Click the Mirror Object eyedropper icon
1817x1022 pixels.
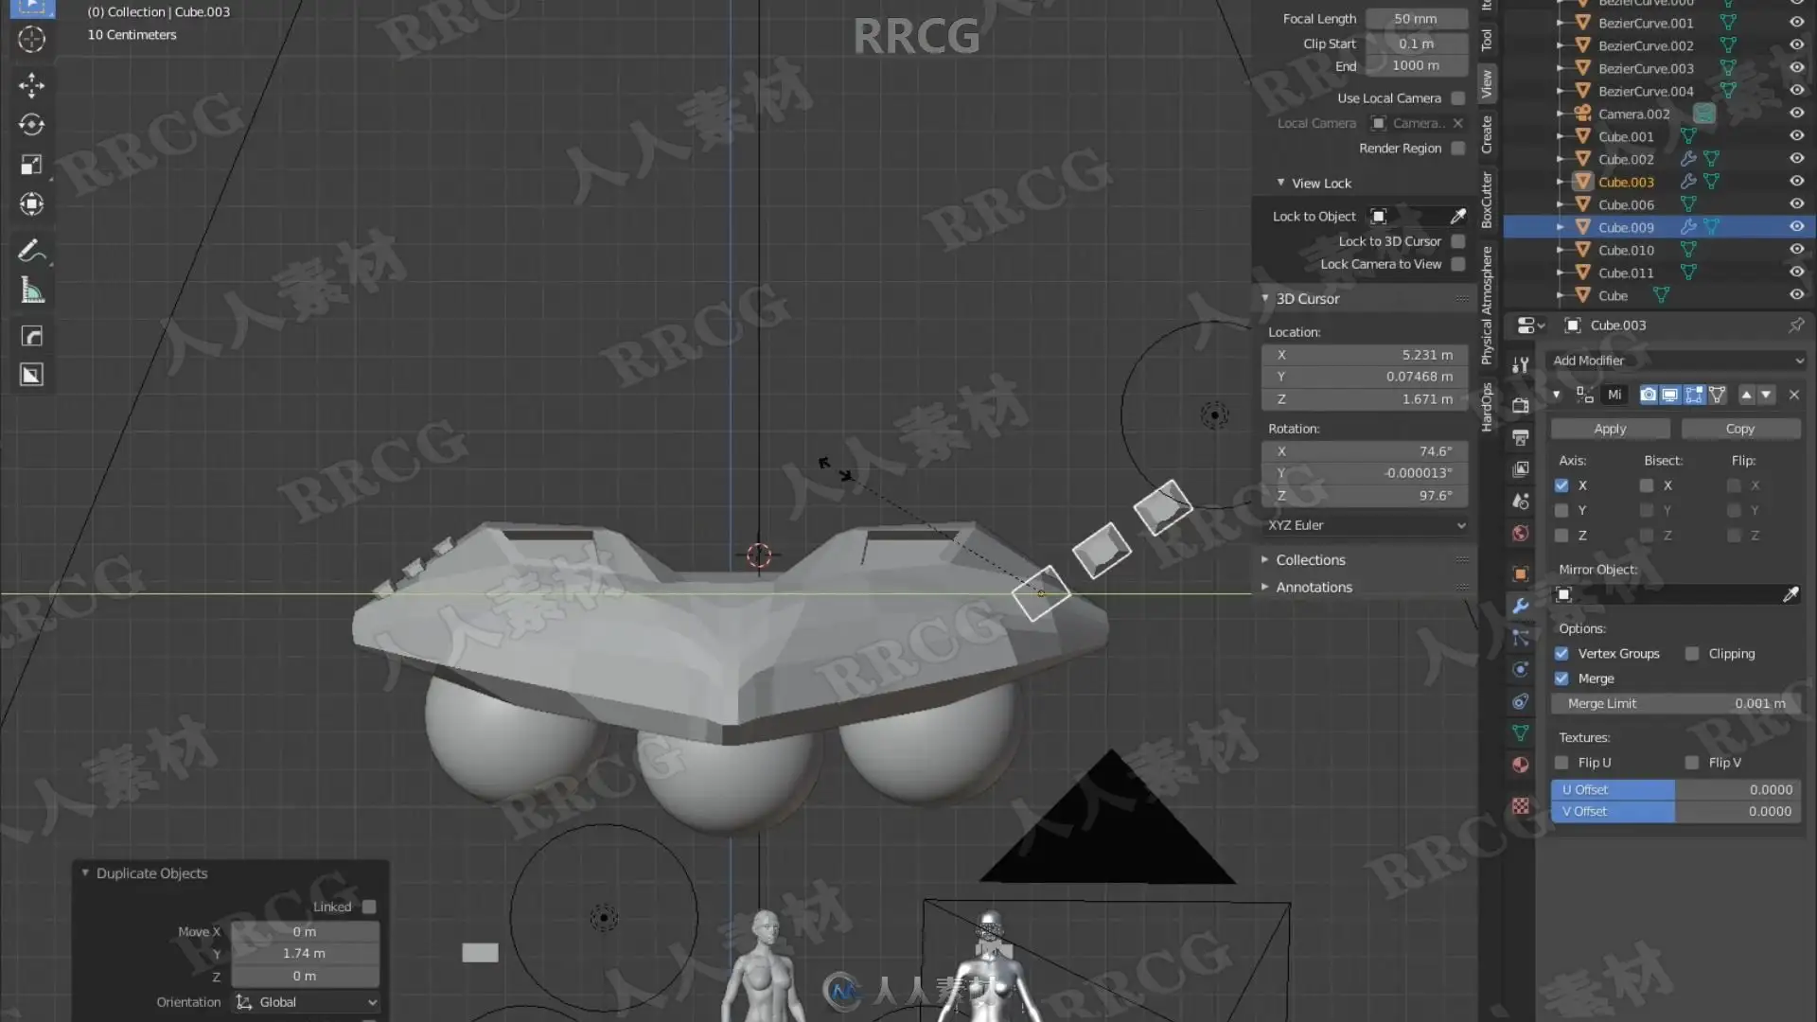(1791, 594)
